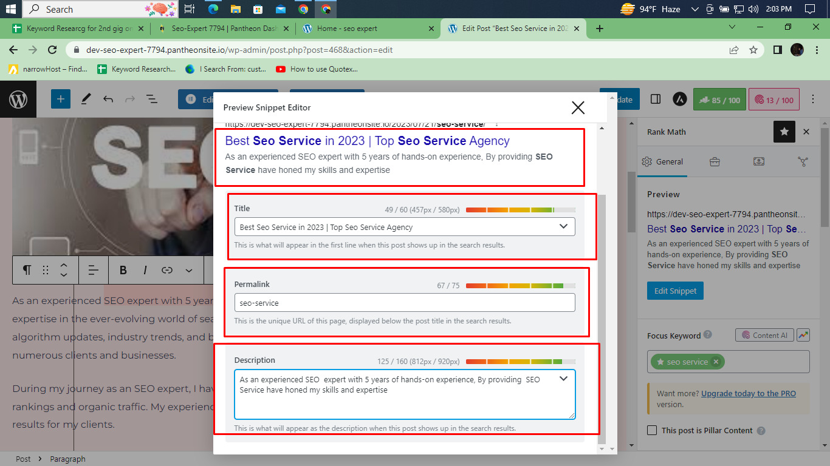Open the block inserter
This screenshot has width=830, height=466.
tap(60, 99)
